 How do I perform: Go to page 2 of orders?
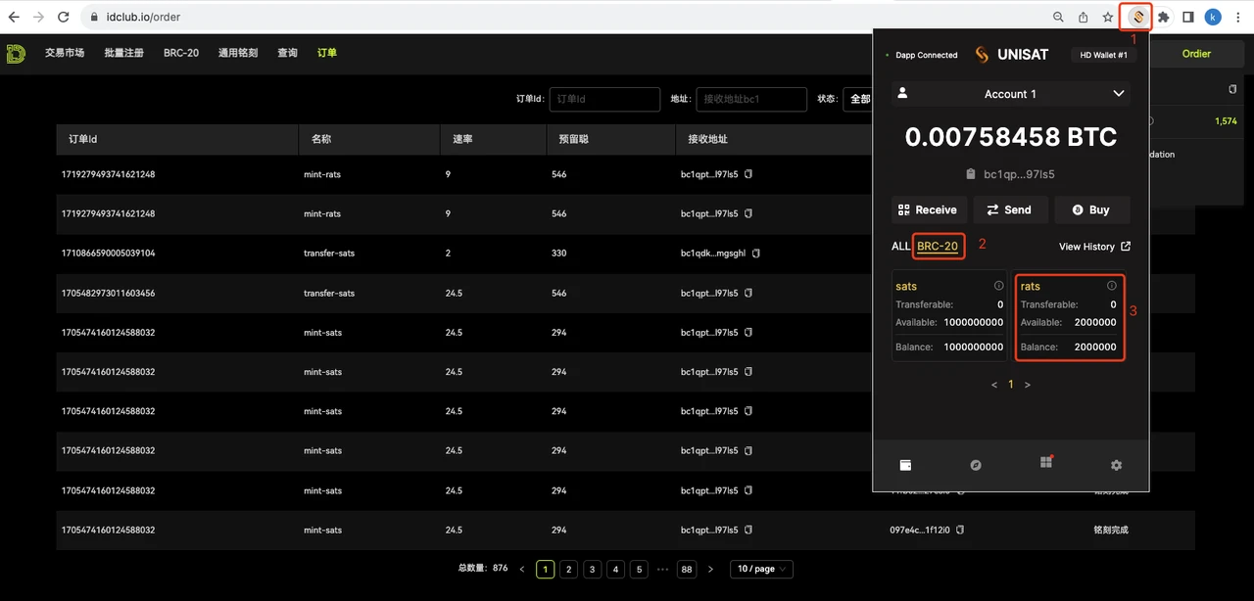click(x=569, y=569)
